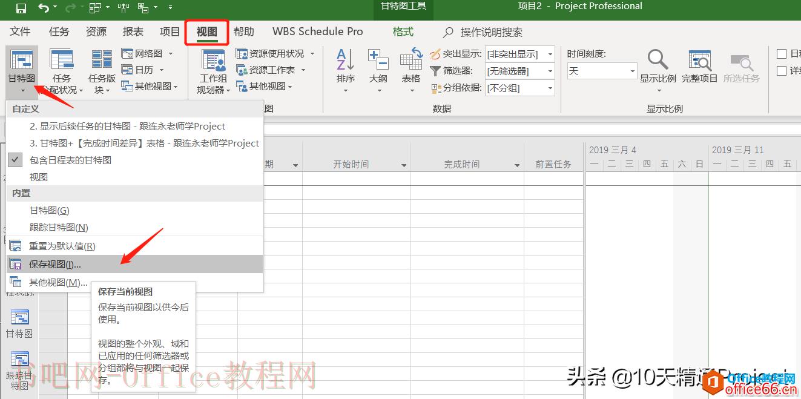Open the Filter 无筛选器 dropdown
The image size is (801, 399).
(550, 71)
